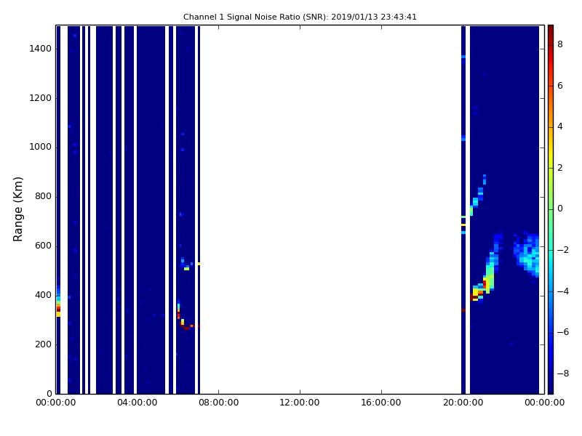Click the red echo trace near 280 km around 06:00
This screenshot has height=436, width=582.
click(187, 326)
